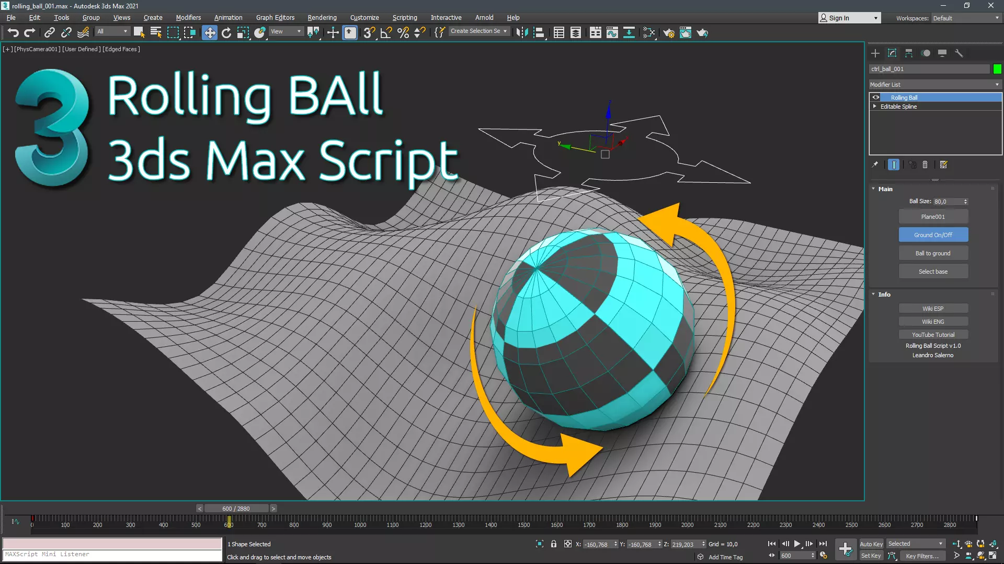Screen dimensions: 1004x564
Task: Toggle the Percent Snap button
Action: pyautogui.click(x=403, y=32)
